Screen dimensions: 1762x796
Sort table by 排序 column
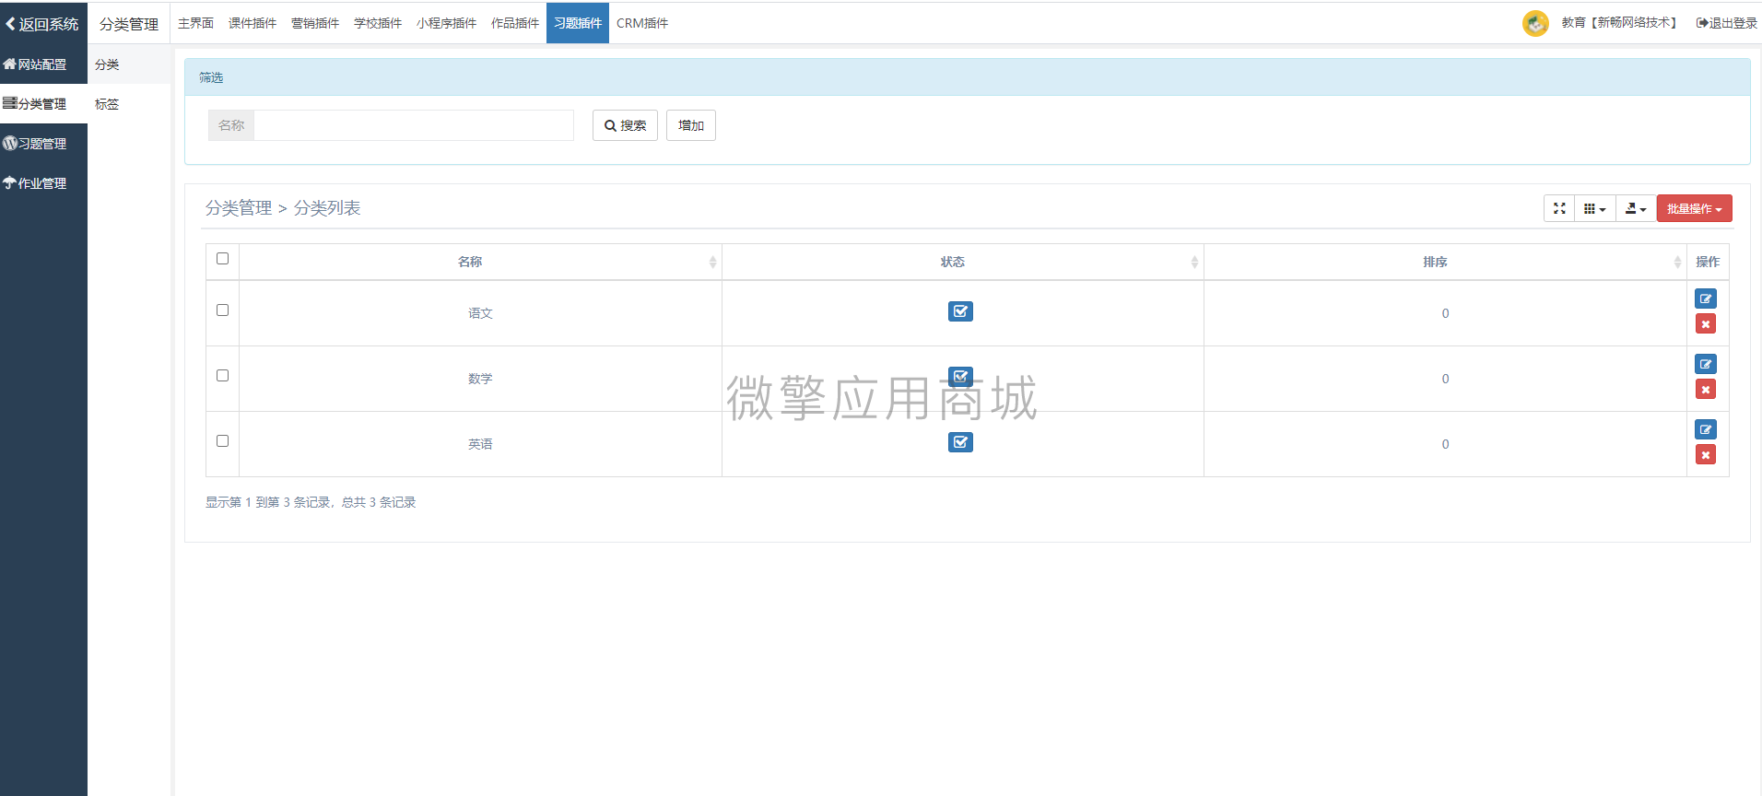(x=1445, y=262)
